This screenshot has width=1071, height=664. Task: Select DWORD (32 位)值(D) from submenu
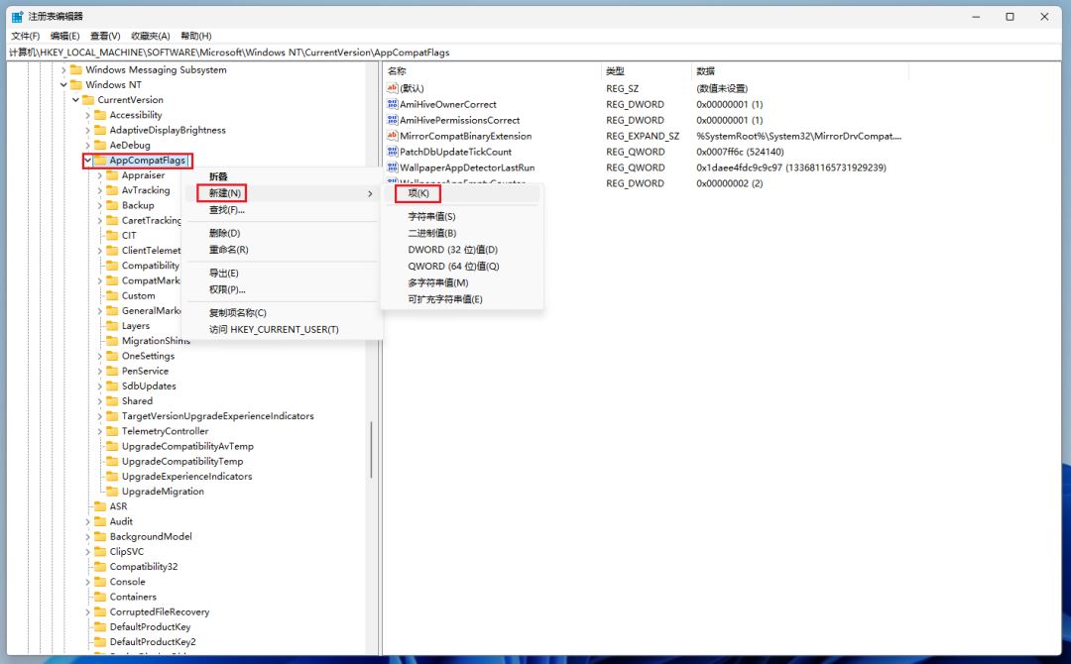(452, 250)
